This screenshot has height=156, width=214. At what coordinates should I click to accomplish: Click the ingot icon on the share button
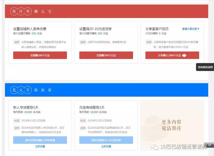184,55
